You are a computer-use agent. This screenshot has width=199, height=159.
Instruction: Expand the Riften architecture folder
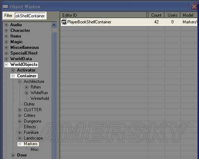(27, 87)
